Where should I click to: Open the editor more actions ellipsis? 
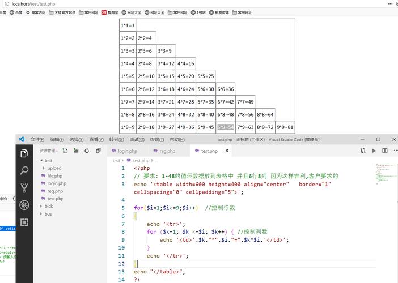396,151
